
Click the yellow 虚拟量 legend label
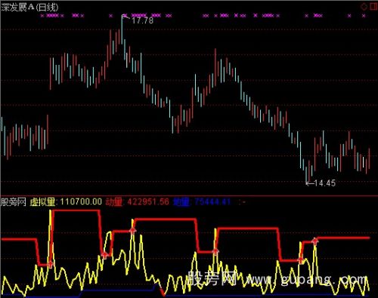[x=42, y=201]
